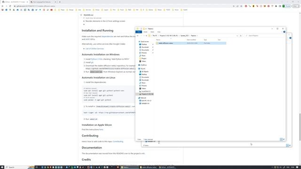Sort files by the Name column
Image resolution: width=301 pixels, height=169 pixels.
tap(158, 40)
